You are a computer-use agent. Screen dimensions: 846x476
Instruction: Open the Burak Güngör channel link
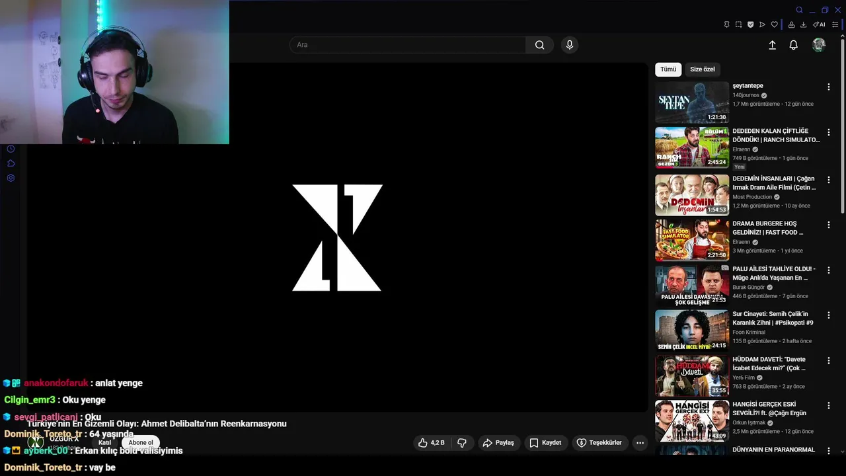(748, 288)
